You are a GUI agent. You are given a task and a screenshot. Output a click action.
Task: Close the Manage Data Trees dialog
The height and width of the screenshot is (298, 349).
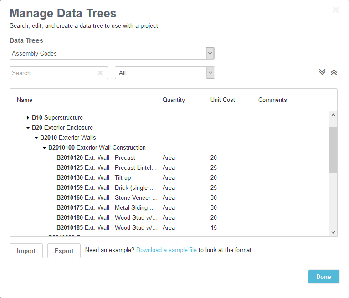click(x=335, y=10)
